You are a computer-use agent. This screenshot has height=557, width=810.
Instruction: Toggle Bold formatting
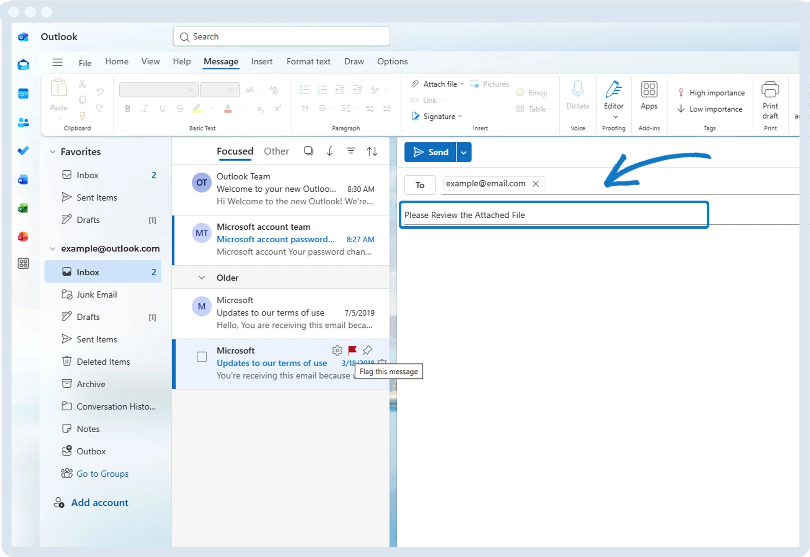pyautogui.click(x=128, y=109)
